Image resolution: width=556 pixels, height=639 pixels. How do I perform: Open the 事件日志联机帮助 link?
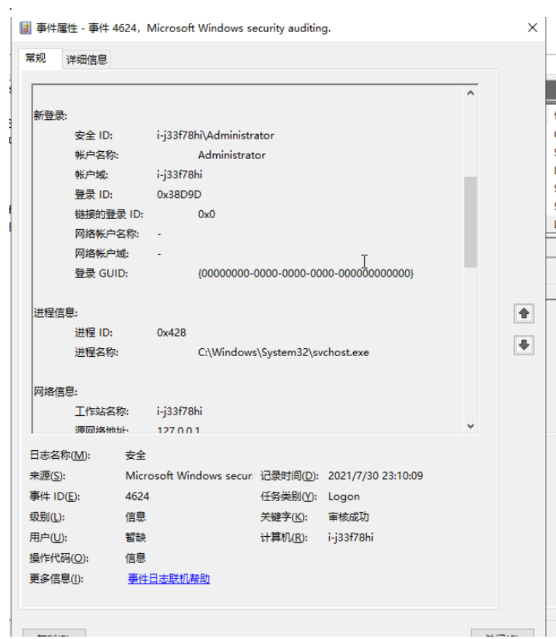click(x=168, y=579)
